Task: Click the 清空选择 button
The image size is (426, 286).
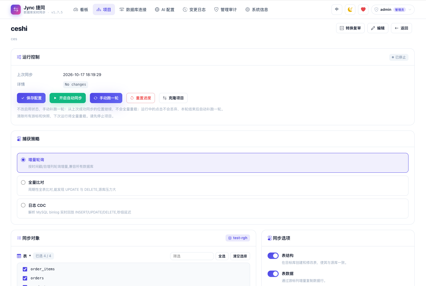Action: tap(240, 256)
